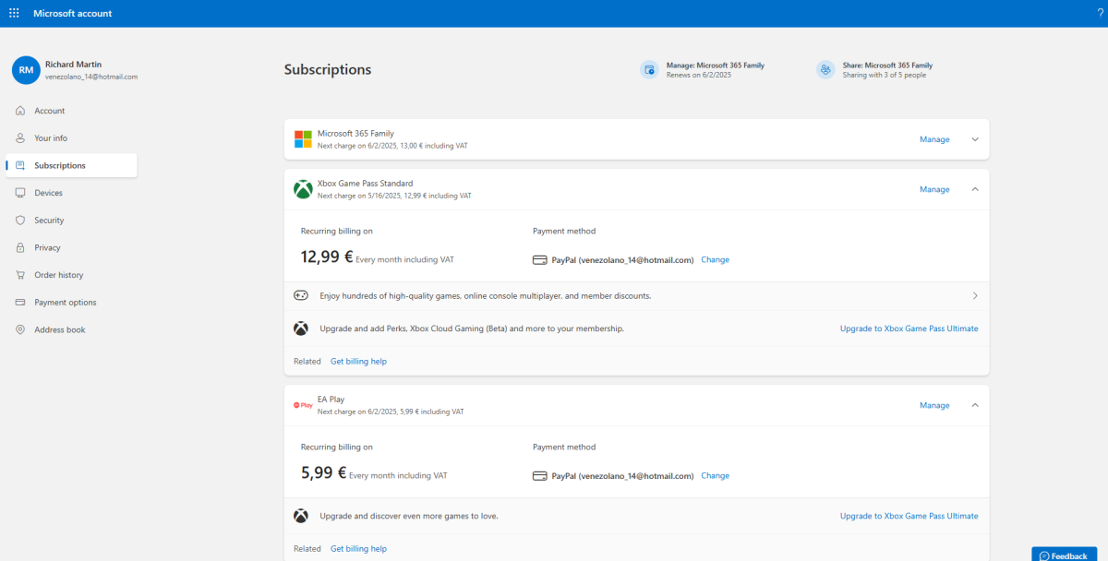Click the Subscriptions sidebar icon
Image resolution: width=1108 pixels, height=561 pixels.
coord(20,166)
